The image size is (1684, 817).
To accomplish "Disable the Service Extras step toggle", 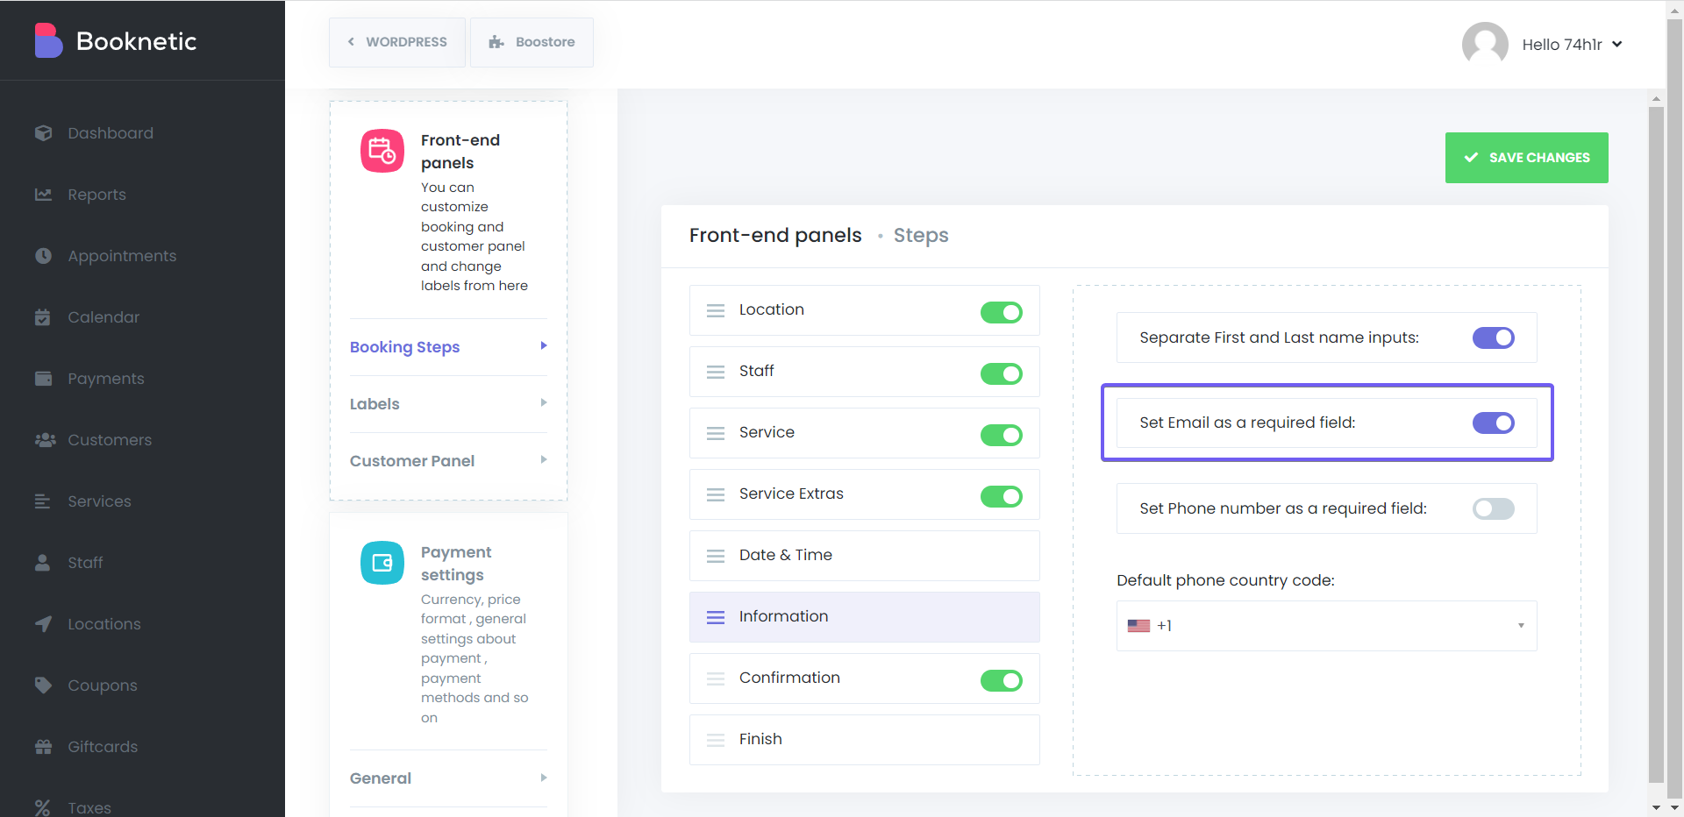I will 1001,496.
